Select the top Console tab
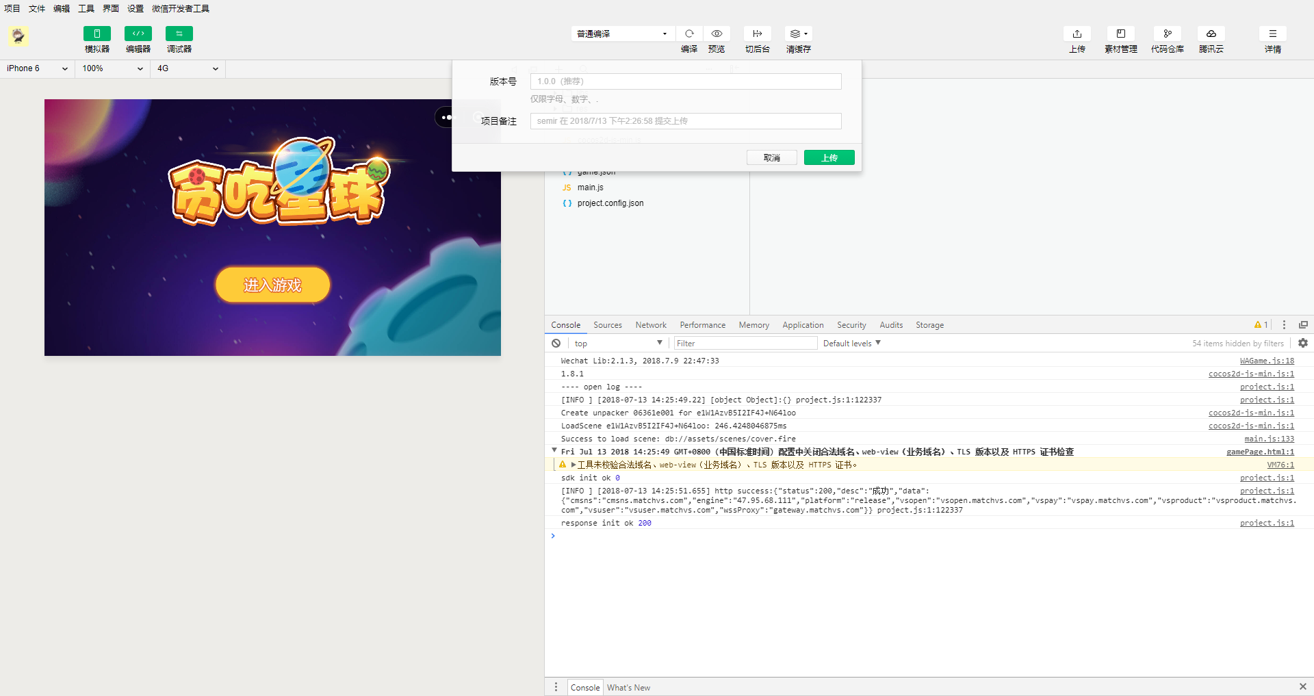This screenshot has height=696, width=1314. coord(566,325)
